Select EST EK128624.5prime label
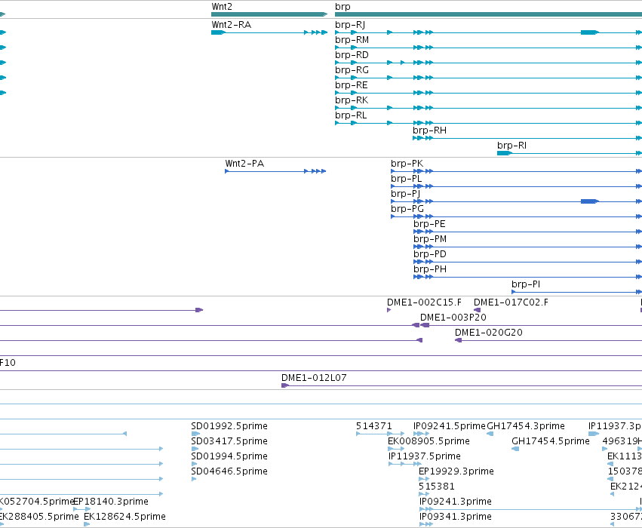 [125, 517]
